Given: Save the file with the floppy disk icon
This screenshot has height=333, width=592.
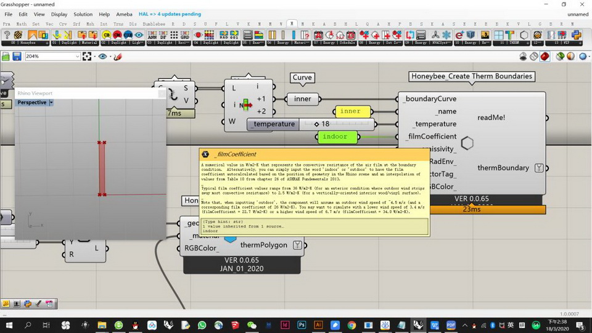Looking at the screenshot, I should (x=17, y=56).
